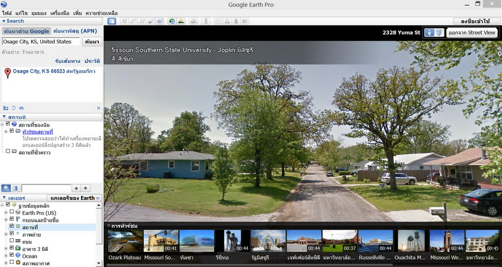Disable กรอบและป้ายชื่อ layer checkbox

click(12, 219)
